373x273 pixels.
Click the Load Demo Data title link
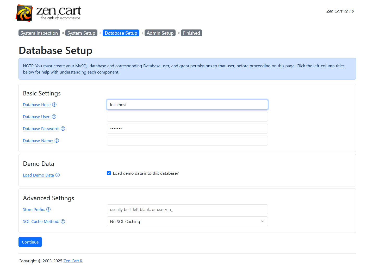click(38, 175)
